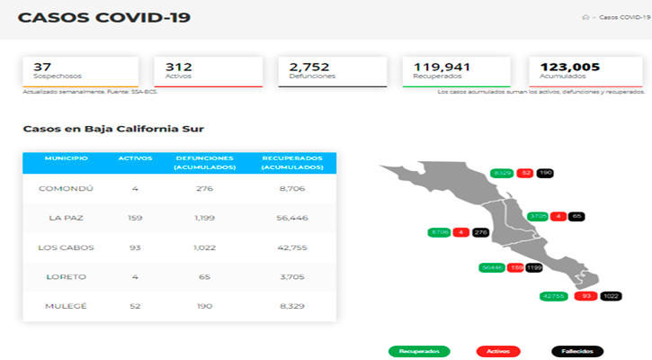Toggle the Fallecidos legend pill
This screenshot has height=360, width=652.
[577, 352]
